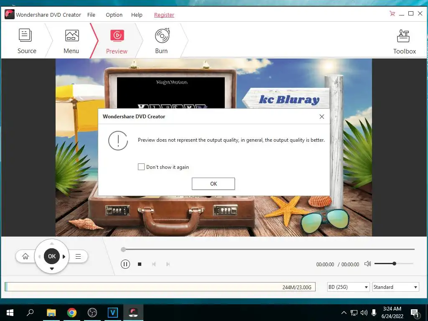Check the Don't show it again checkbox
The height and width of the screenshot is (321, 428).
pyautogui.click(x=141, y=167)
